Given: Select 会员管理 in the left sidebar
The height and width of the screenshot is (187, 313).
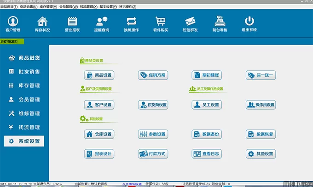Looking at the screenshot, I should [x=24, y=100].
